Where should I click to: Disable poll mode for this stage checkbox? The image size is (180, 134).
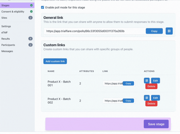[x=42, y=8]
